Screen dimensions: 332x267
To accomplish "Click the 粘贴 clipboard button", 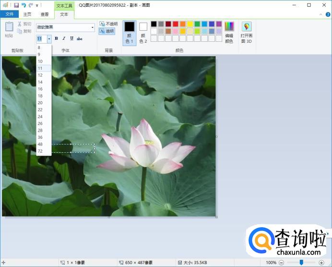I will tap(9, 30).
